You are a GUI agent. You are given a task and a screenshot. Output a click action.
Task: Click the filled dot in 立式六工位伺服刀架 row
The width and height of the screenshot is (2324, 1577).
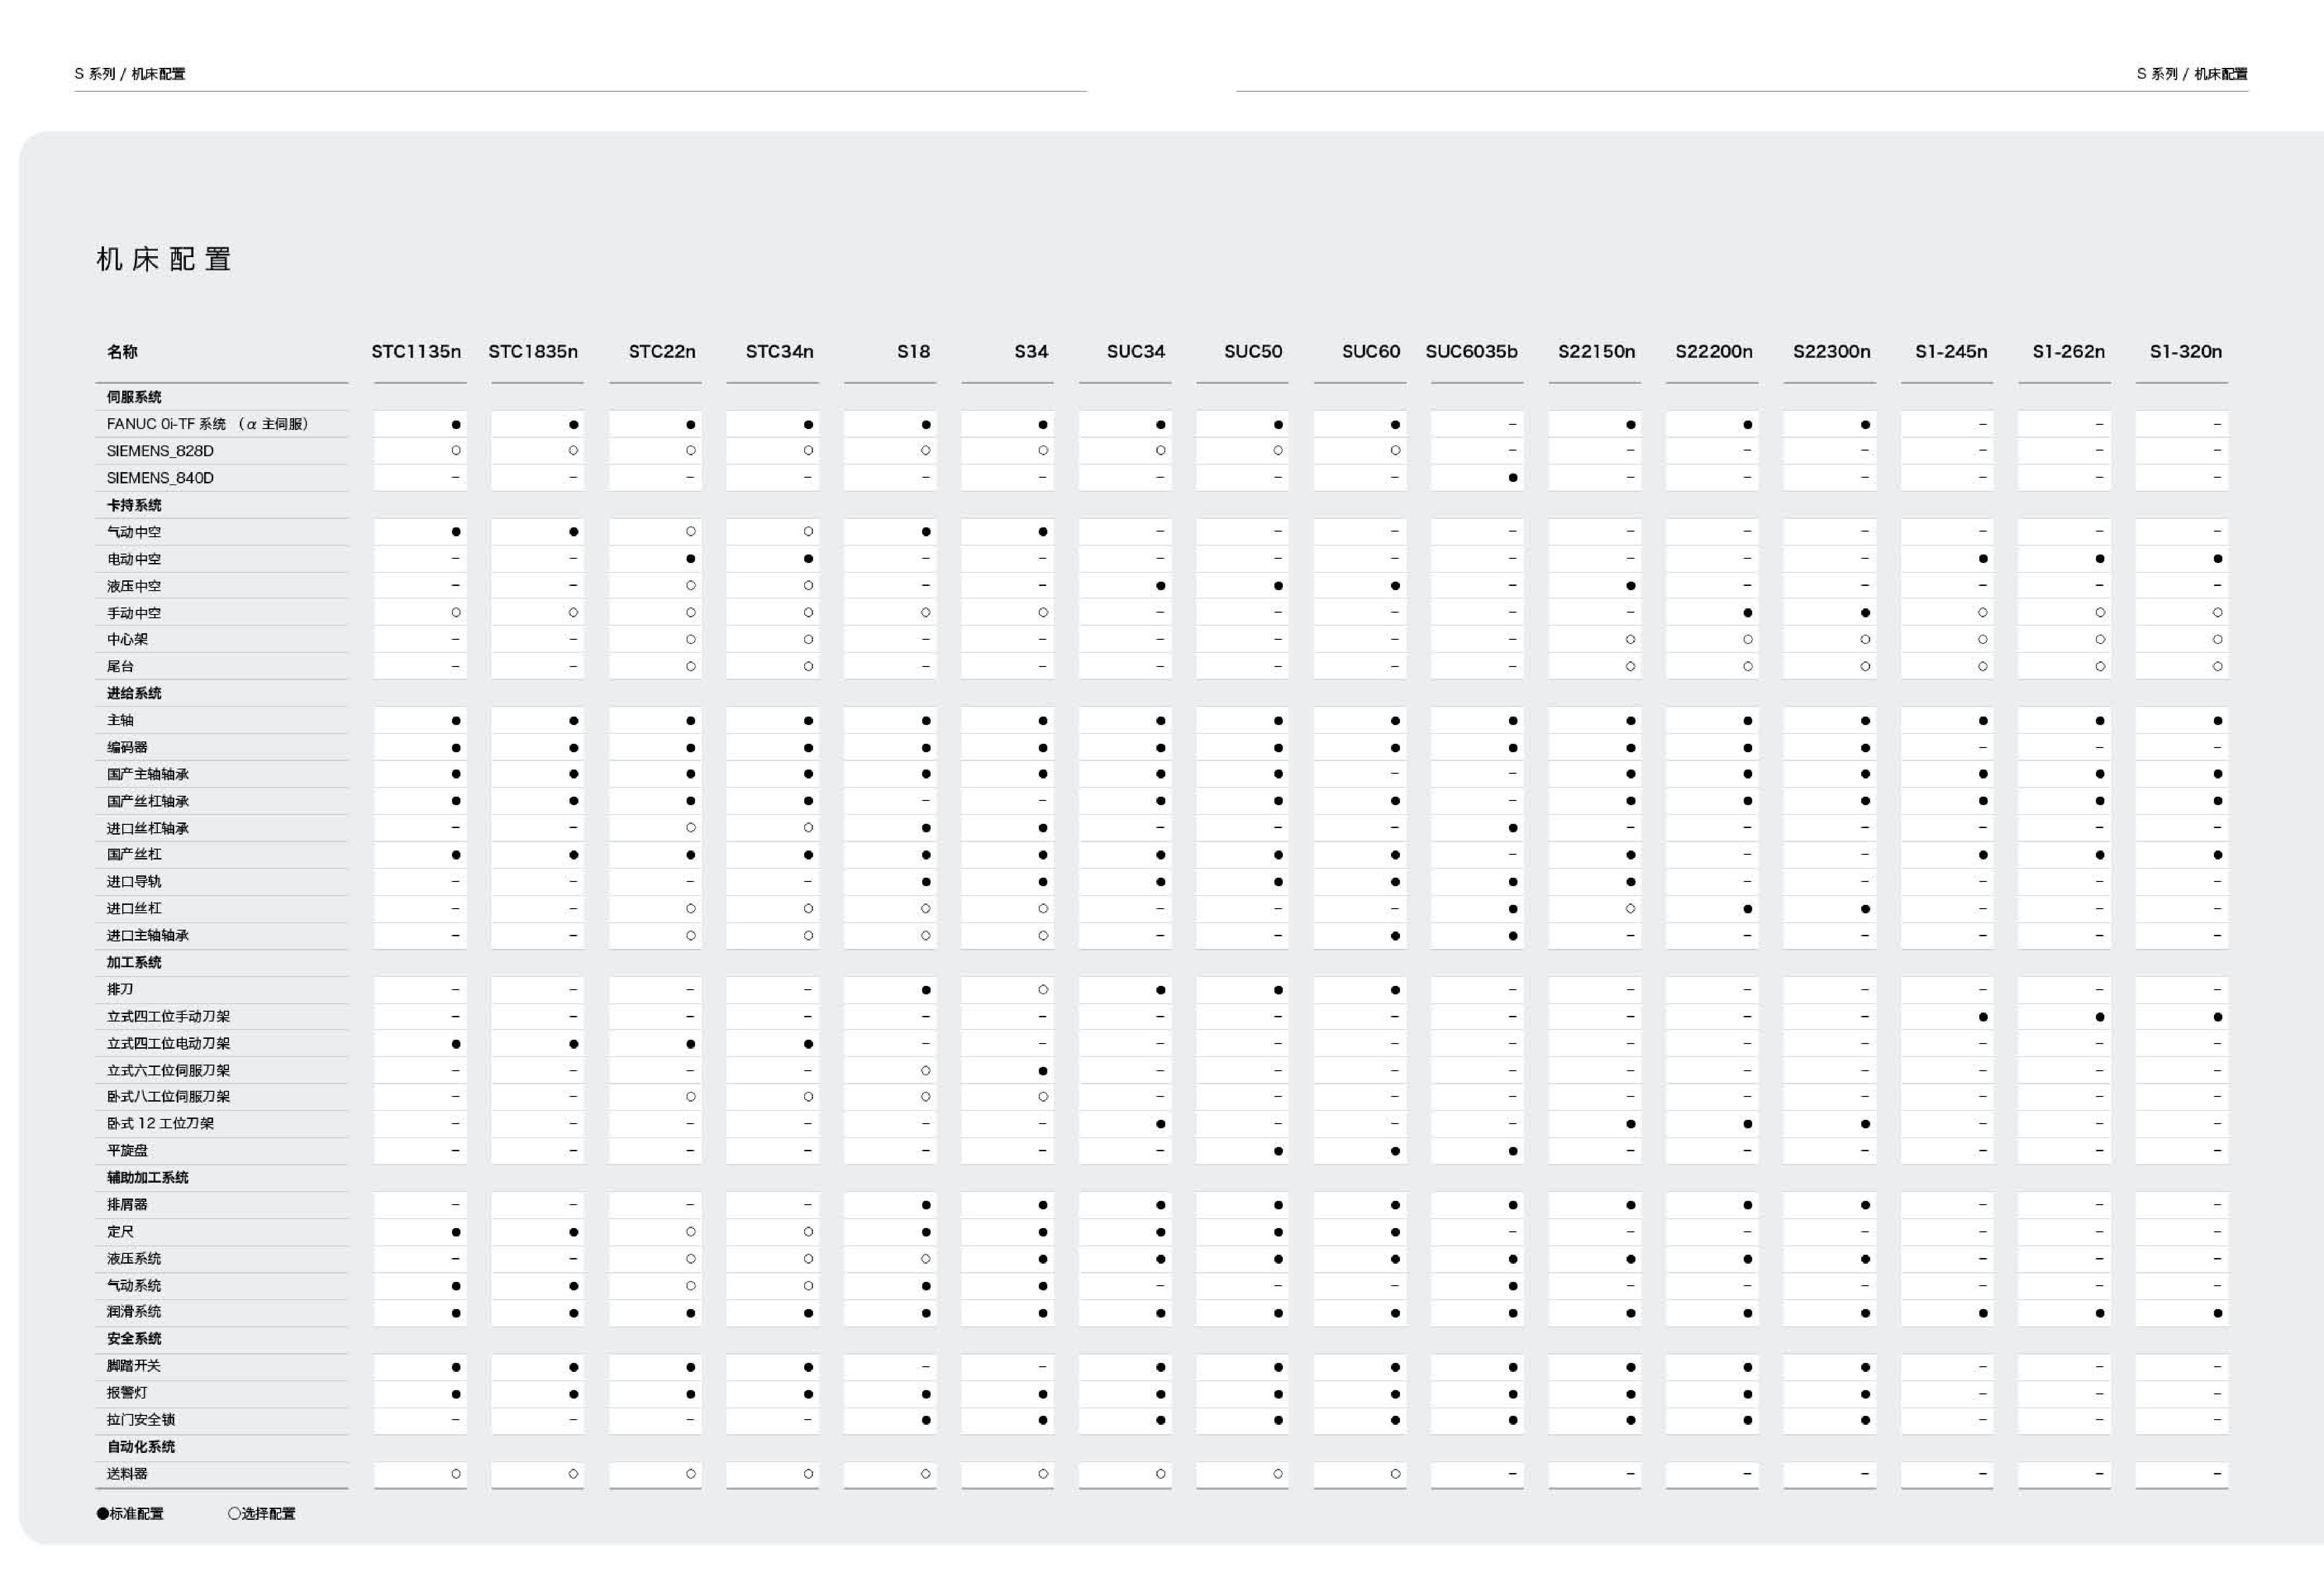point(1043,1070)
